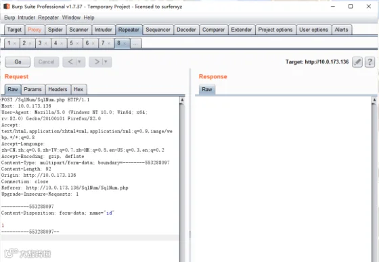
Task: Go back to the previous request with the arrow
Action: 70,61
